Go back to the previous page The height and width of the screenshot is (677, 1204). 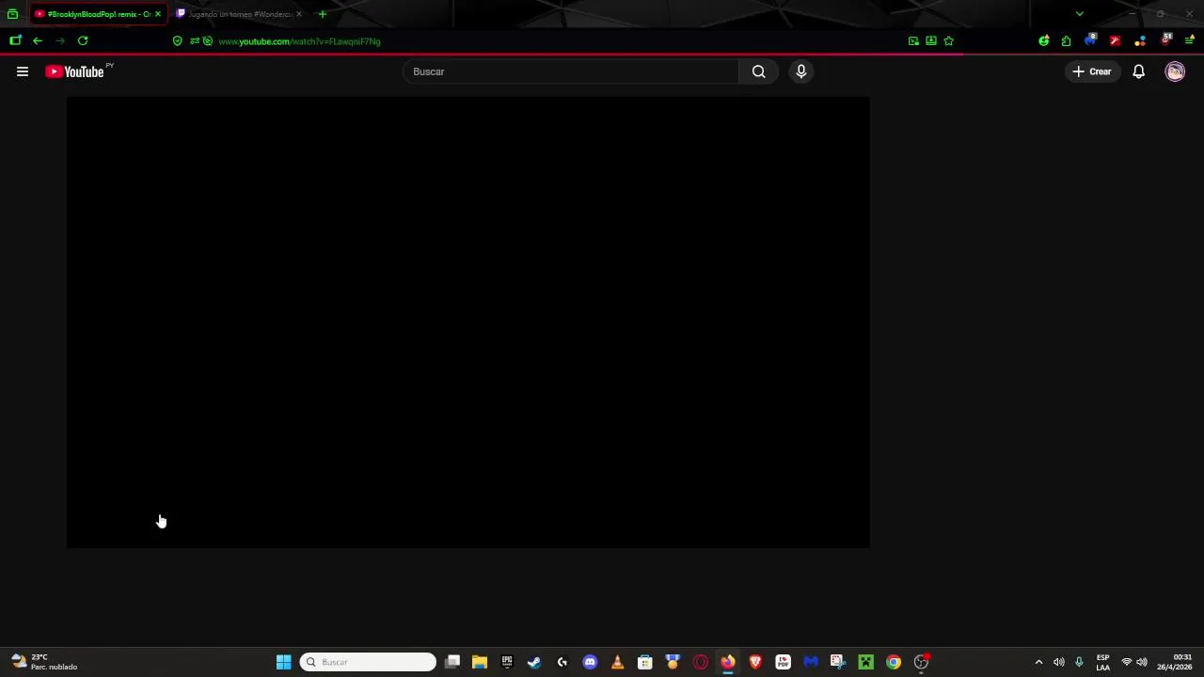38,40
